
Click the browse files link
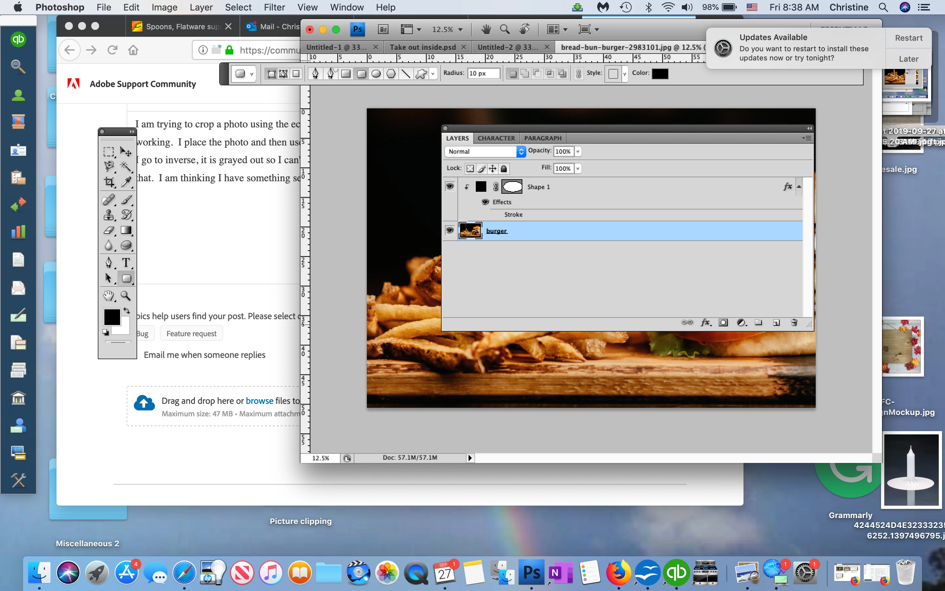[259, 401]
